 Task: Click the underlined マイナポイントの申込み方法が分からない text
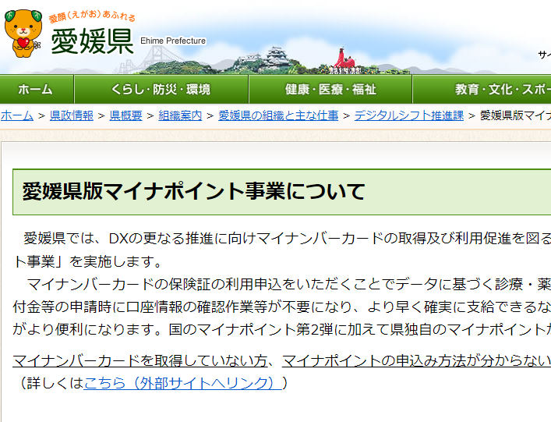(x=416, y=361)
